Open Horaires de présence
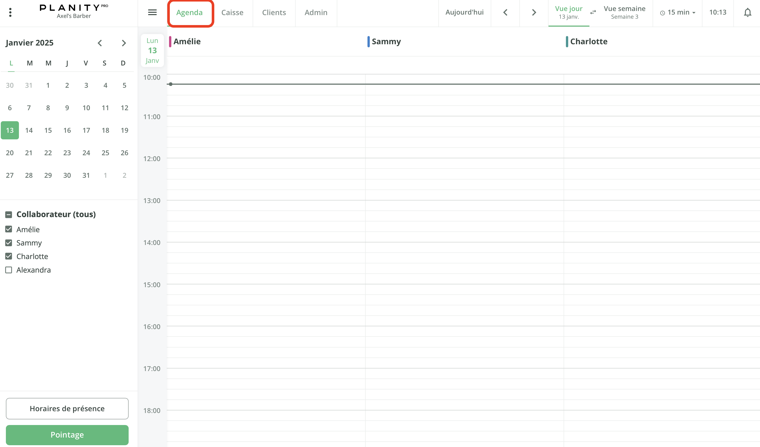 click(67, 408)
